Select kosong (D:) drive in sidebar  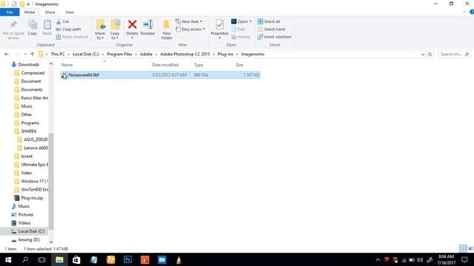pos(29,239)
